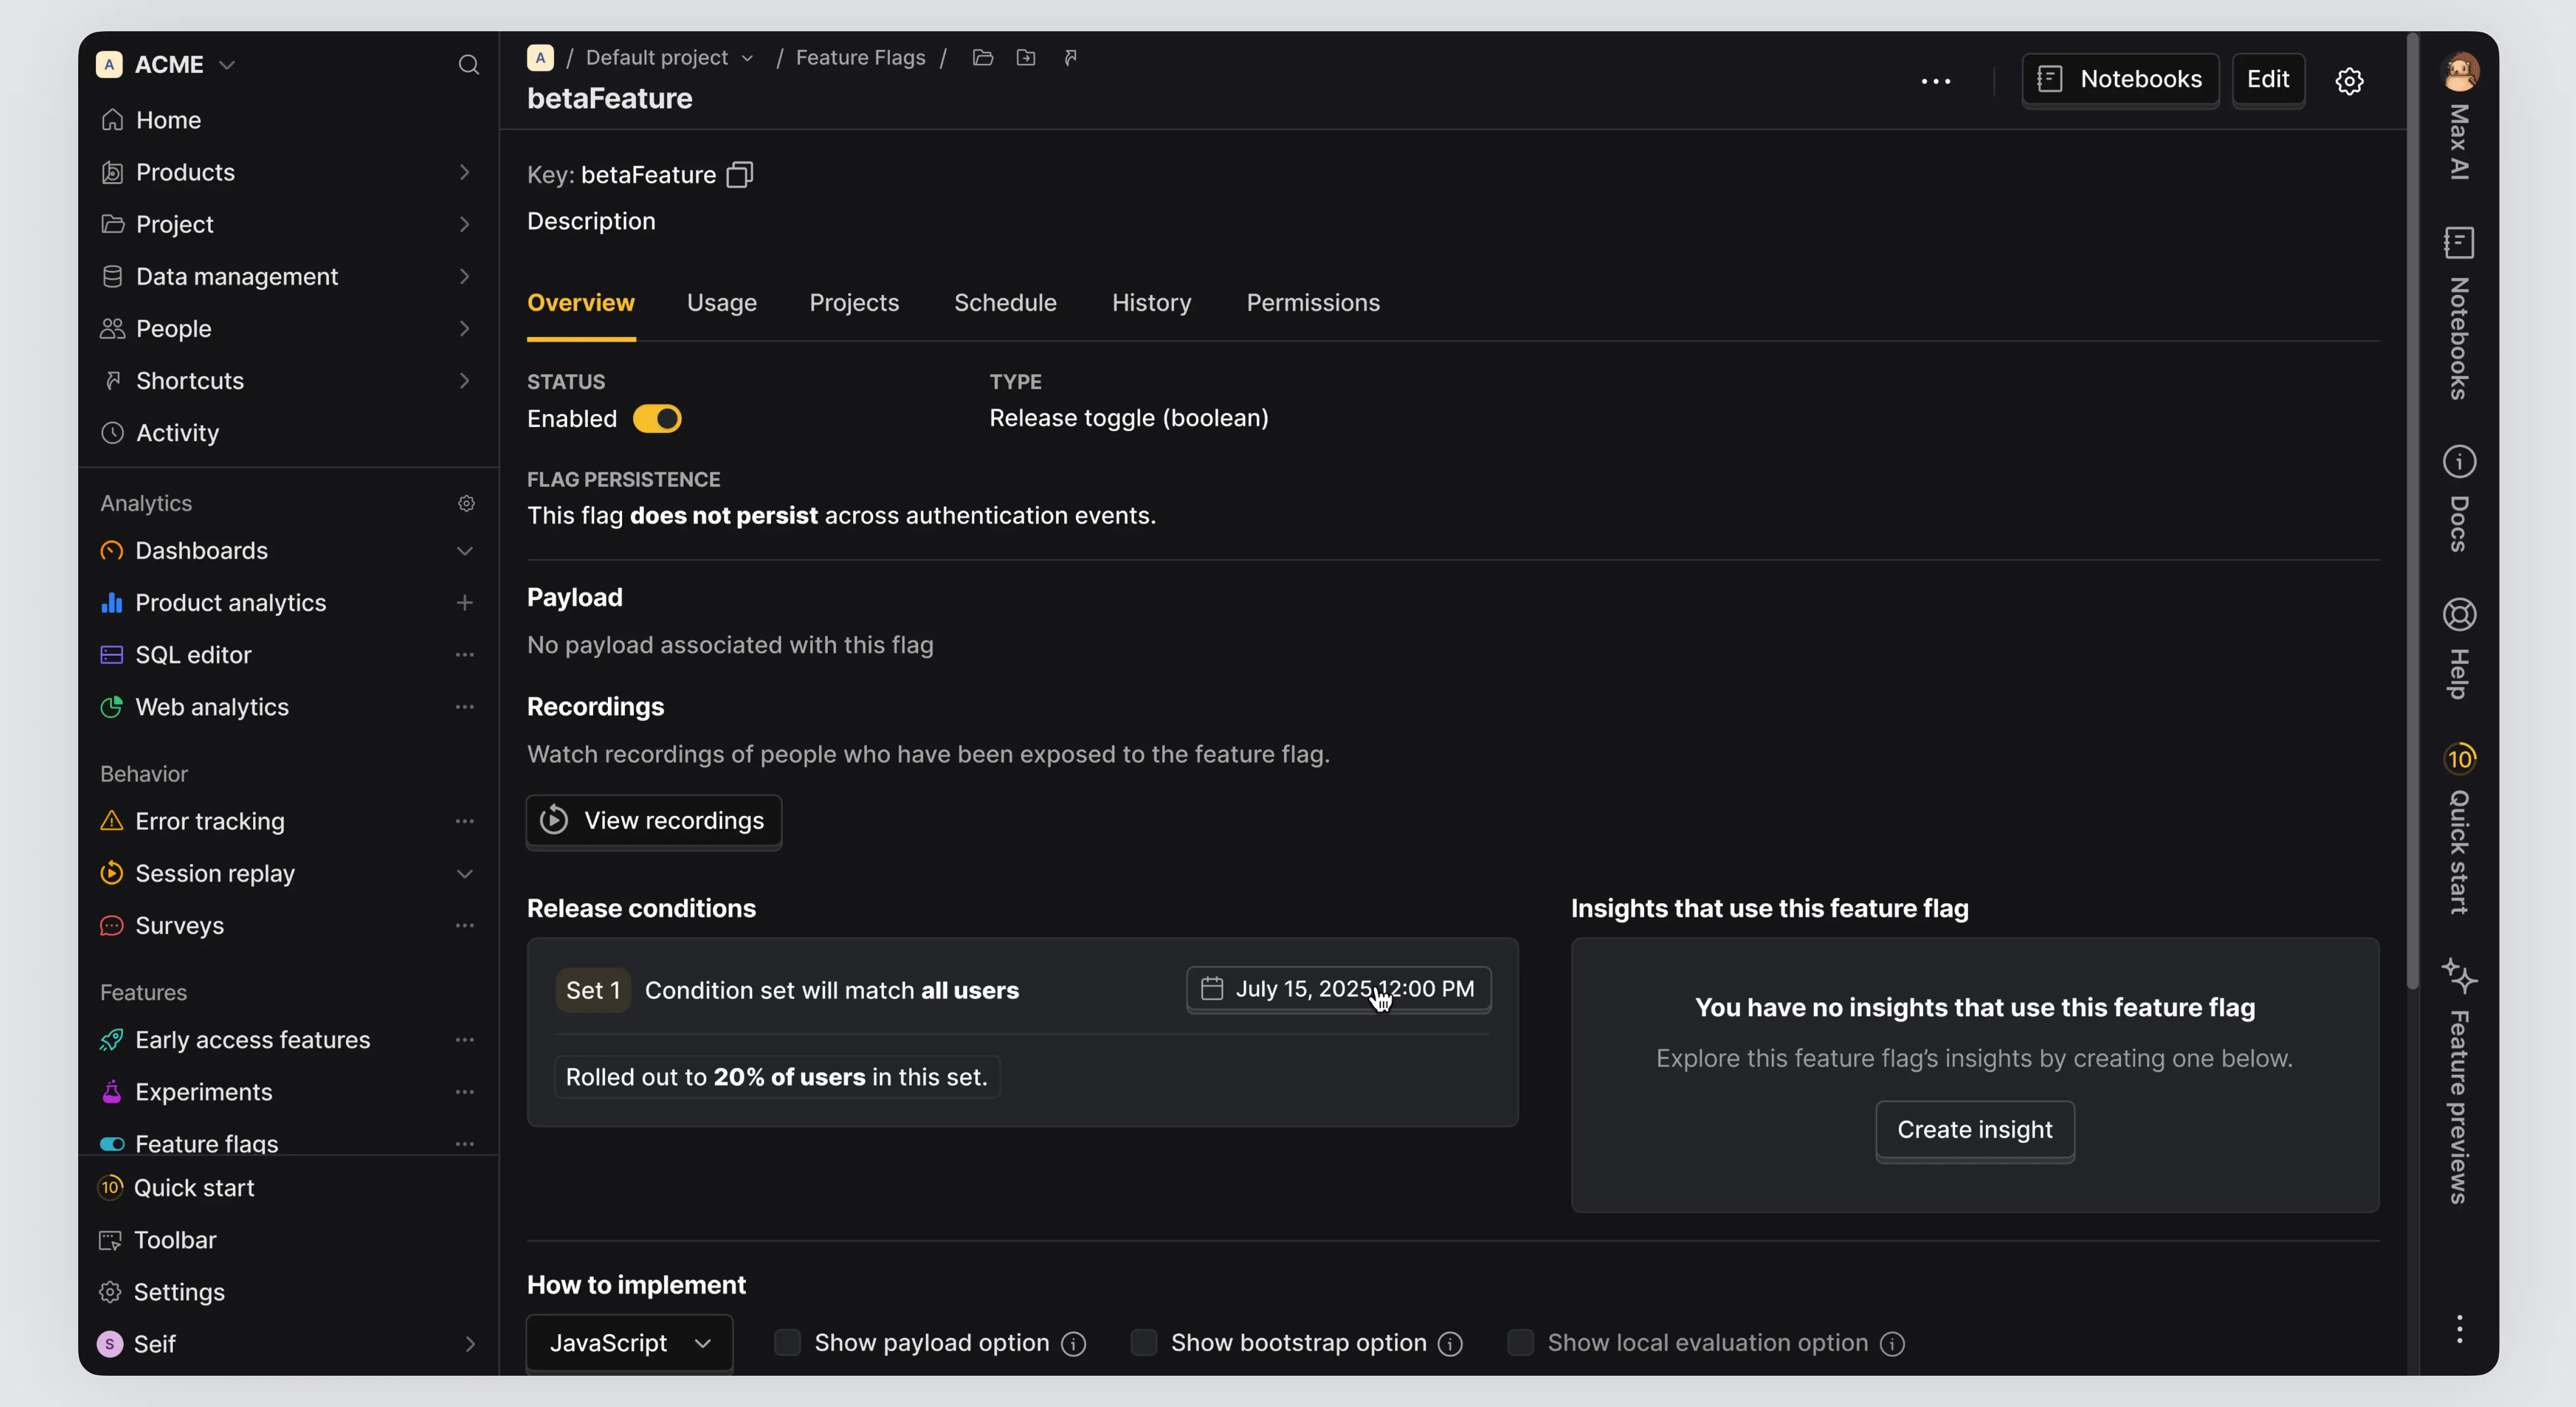
Task: Open the settings gear in top bar
Action: point(2349,80)
